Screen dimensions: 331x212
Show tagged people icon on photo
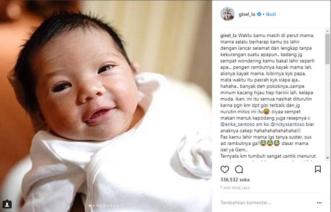point(7,204)
